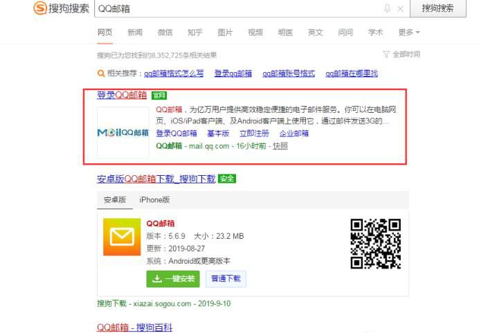This screenshot has height=333, width=479.
Task: Expand the 更多 dropdown menu
Action: 409,32
